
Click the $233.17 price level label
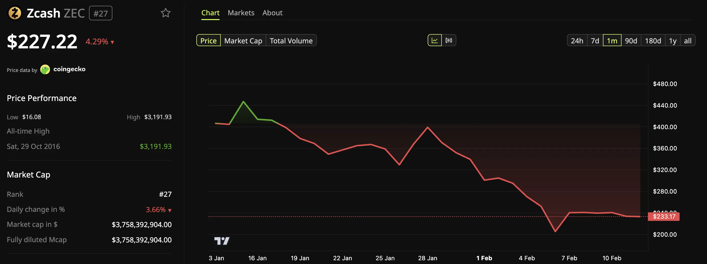(664, 216)
